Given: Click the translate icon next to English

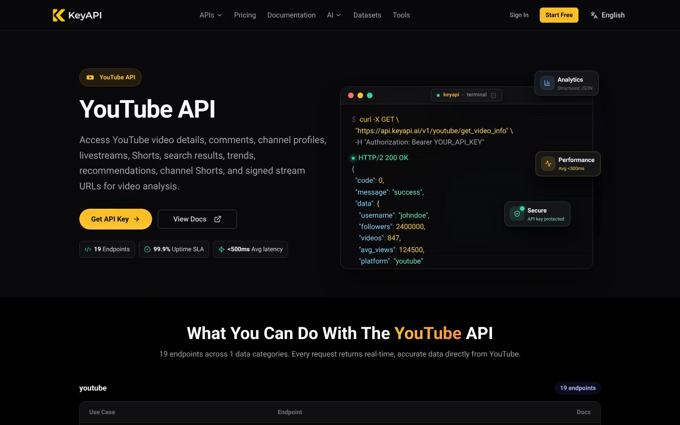Looking at the screenshot, I should click(594, 15).
